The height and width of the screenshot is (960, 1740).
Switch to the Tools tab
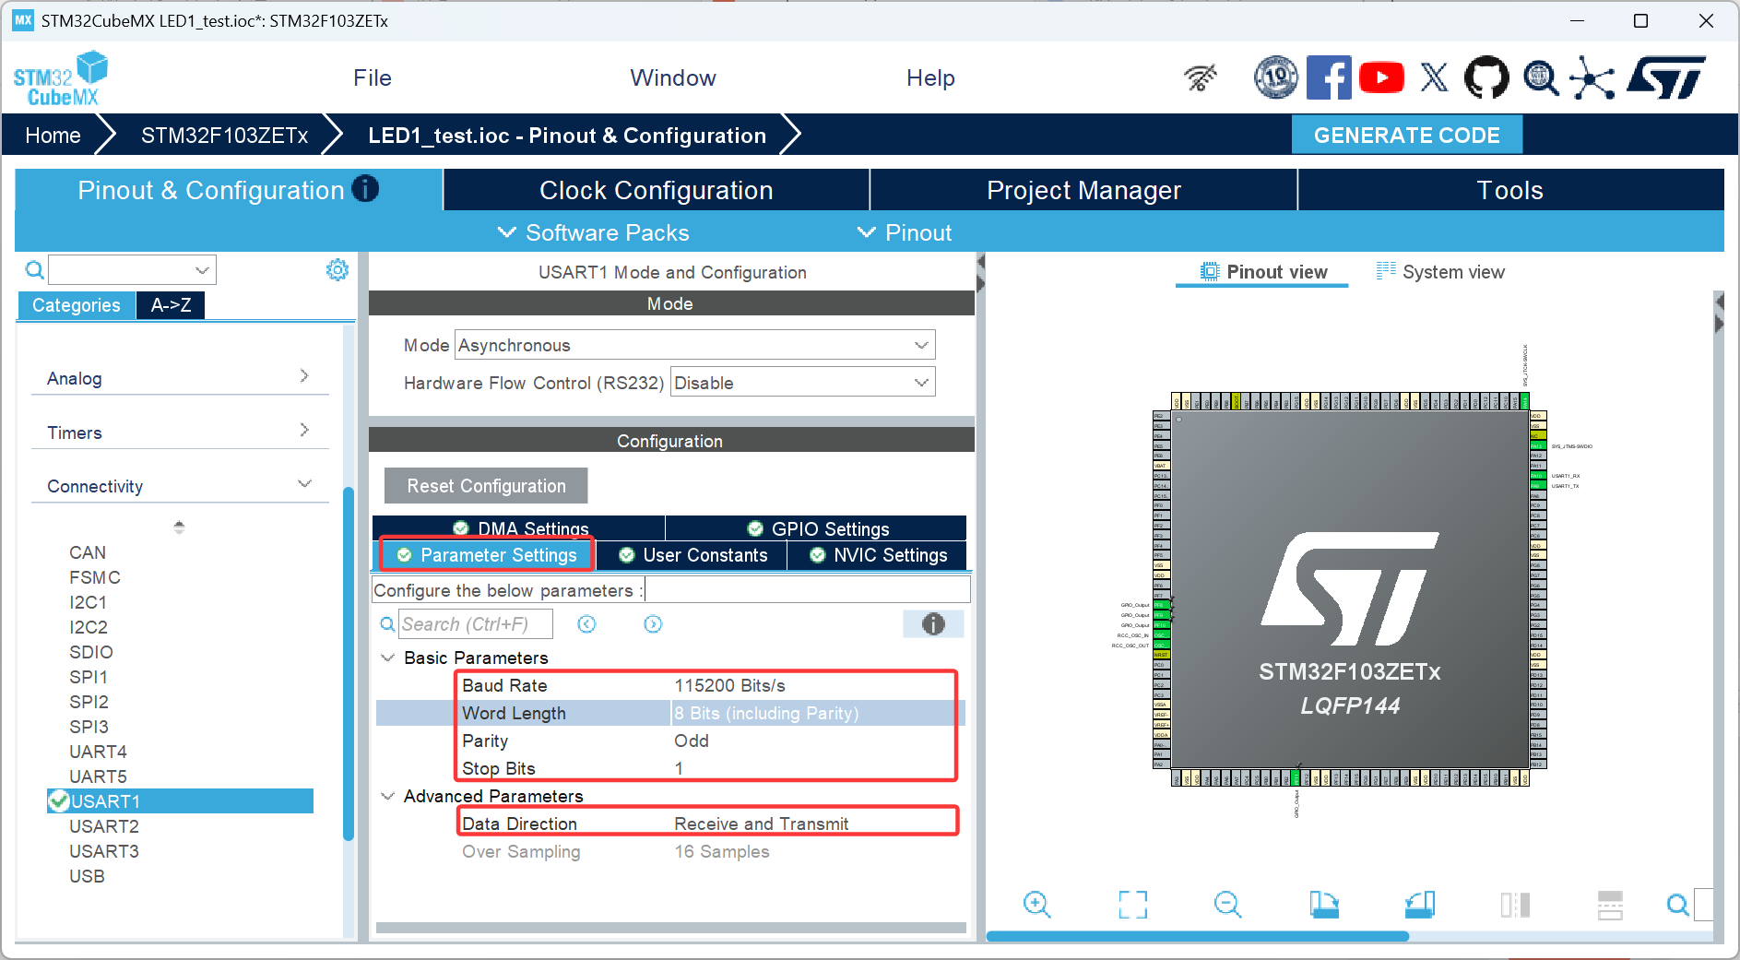[1510, 190]
